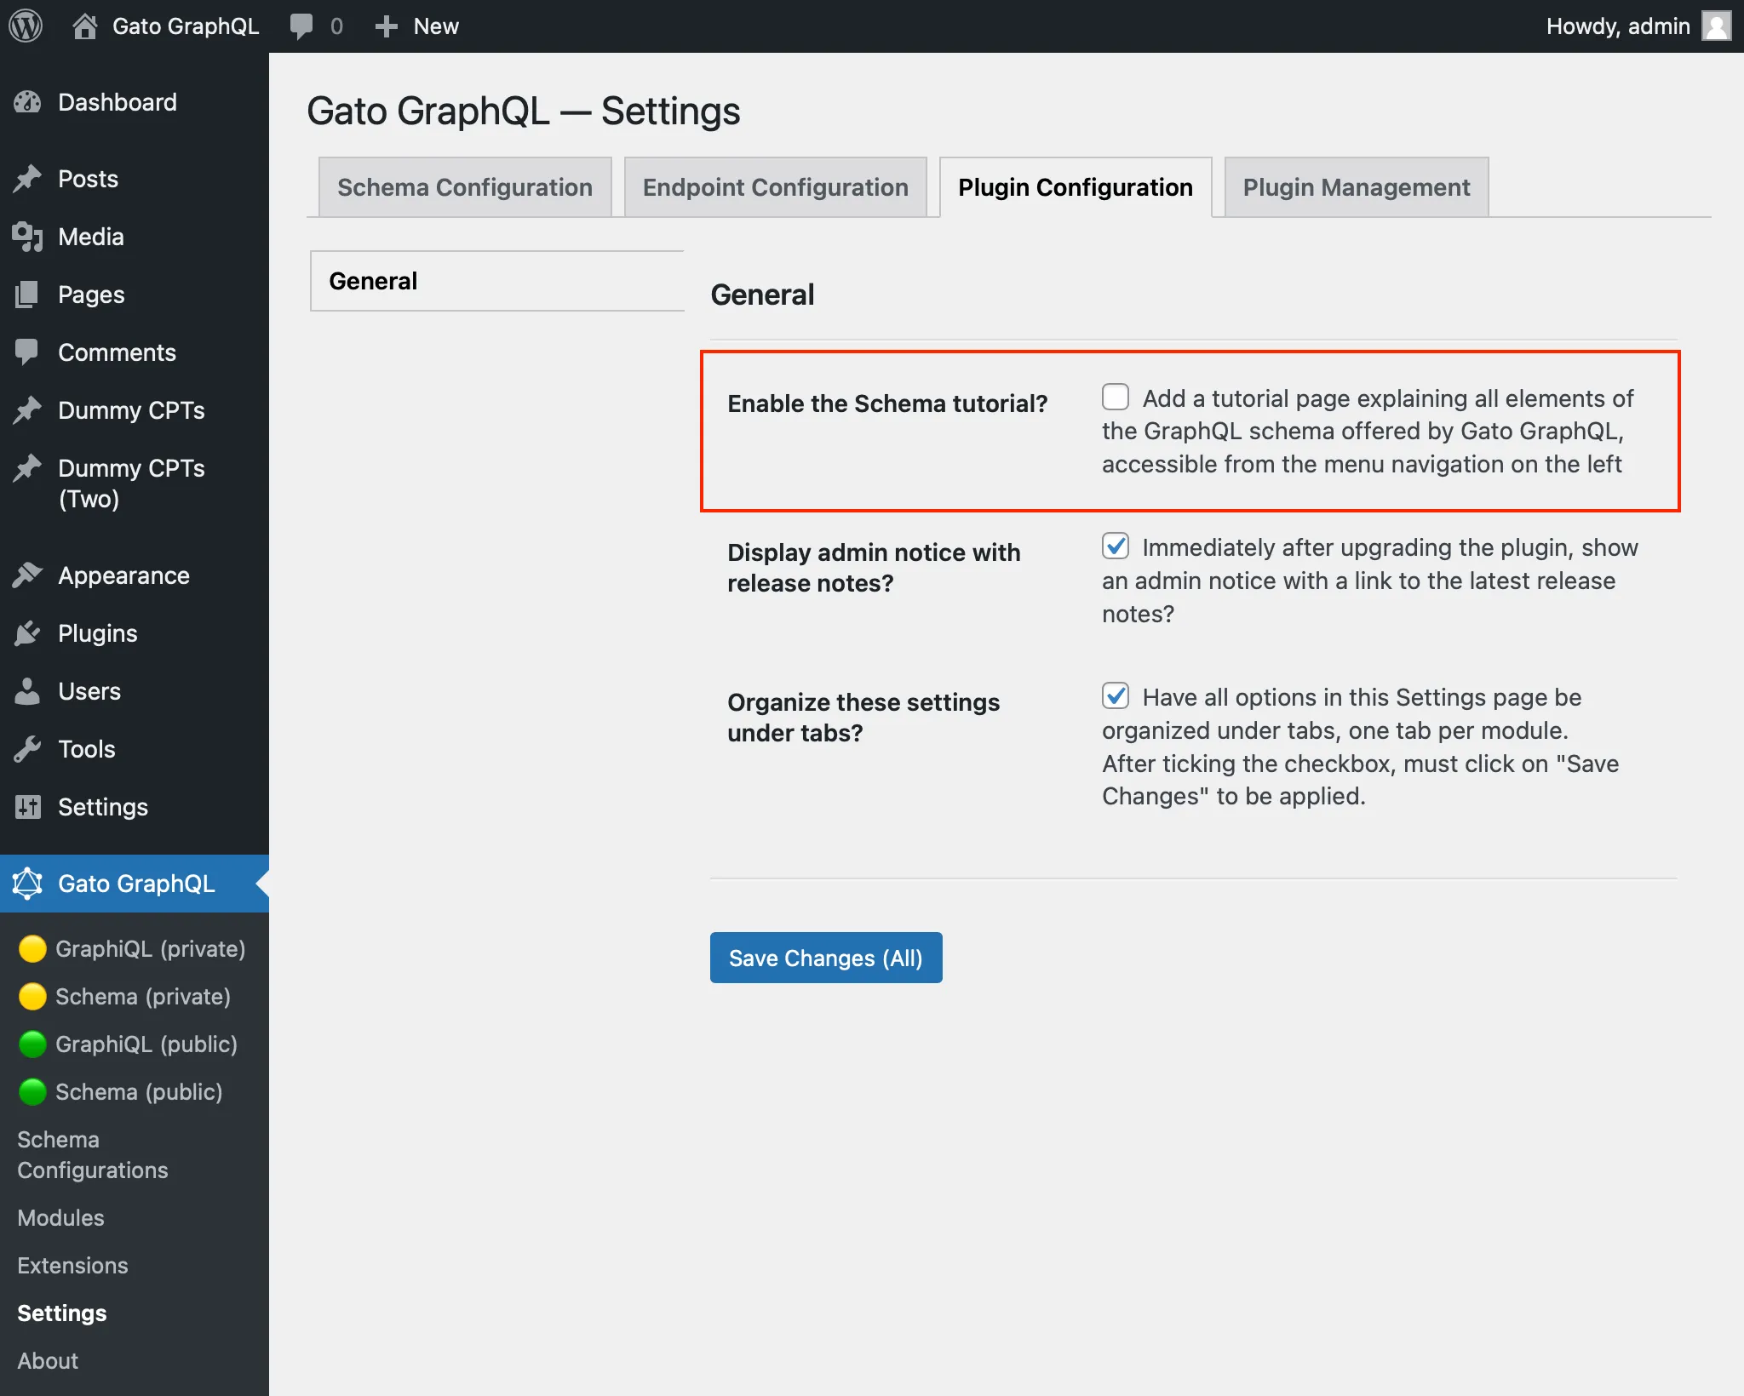Open Tools menu item
The width and height of the screenshot is (1744, 1396).
tap(135, 749)
